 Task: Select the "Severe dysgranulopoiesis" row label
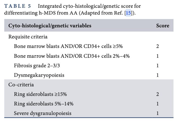42,113
